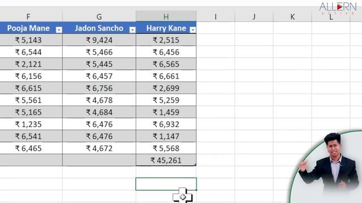Viewport: 362px width, 203px height.
Task: Select cell with ₹ 6,661
Action: (166, 76)
